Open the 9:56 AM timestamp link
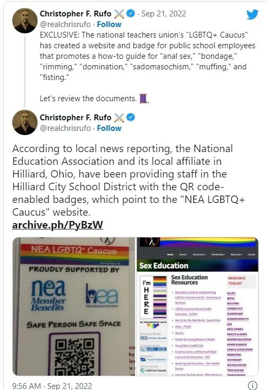267x390 pixels. click(52, 386)
